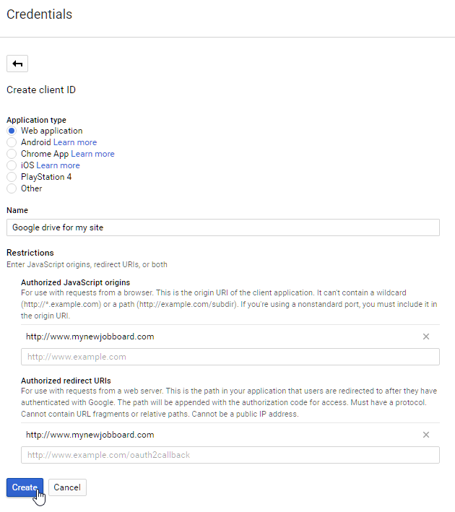Choose Other application type

click(12, 188)
